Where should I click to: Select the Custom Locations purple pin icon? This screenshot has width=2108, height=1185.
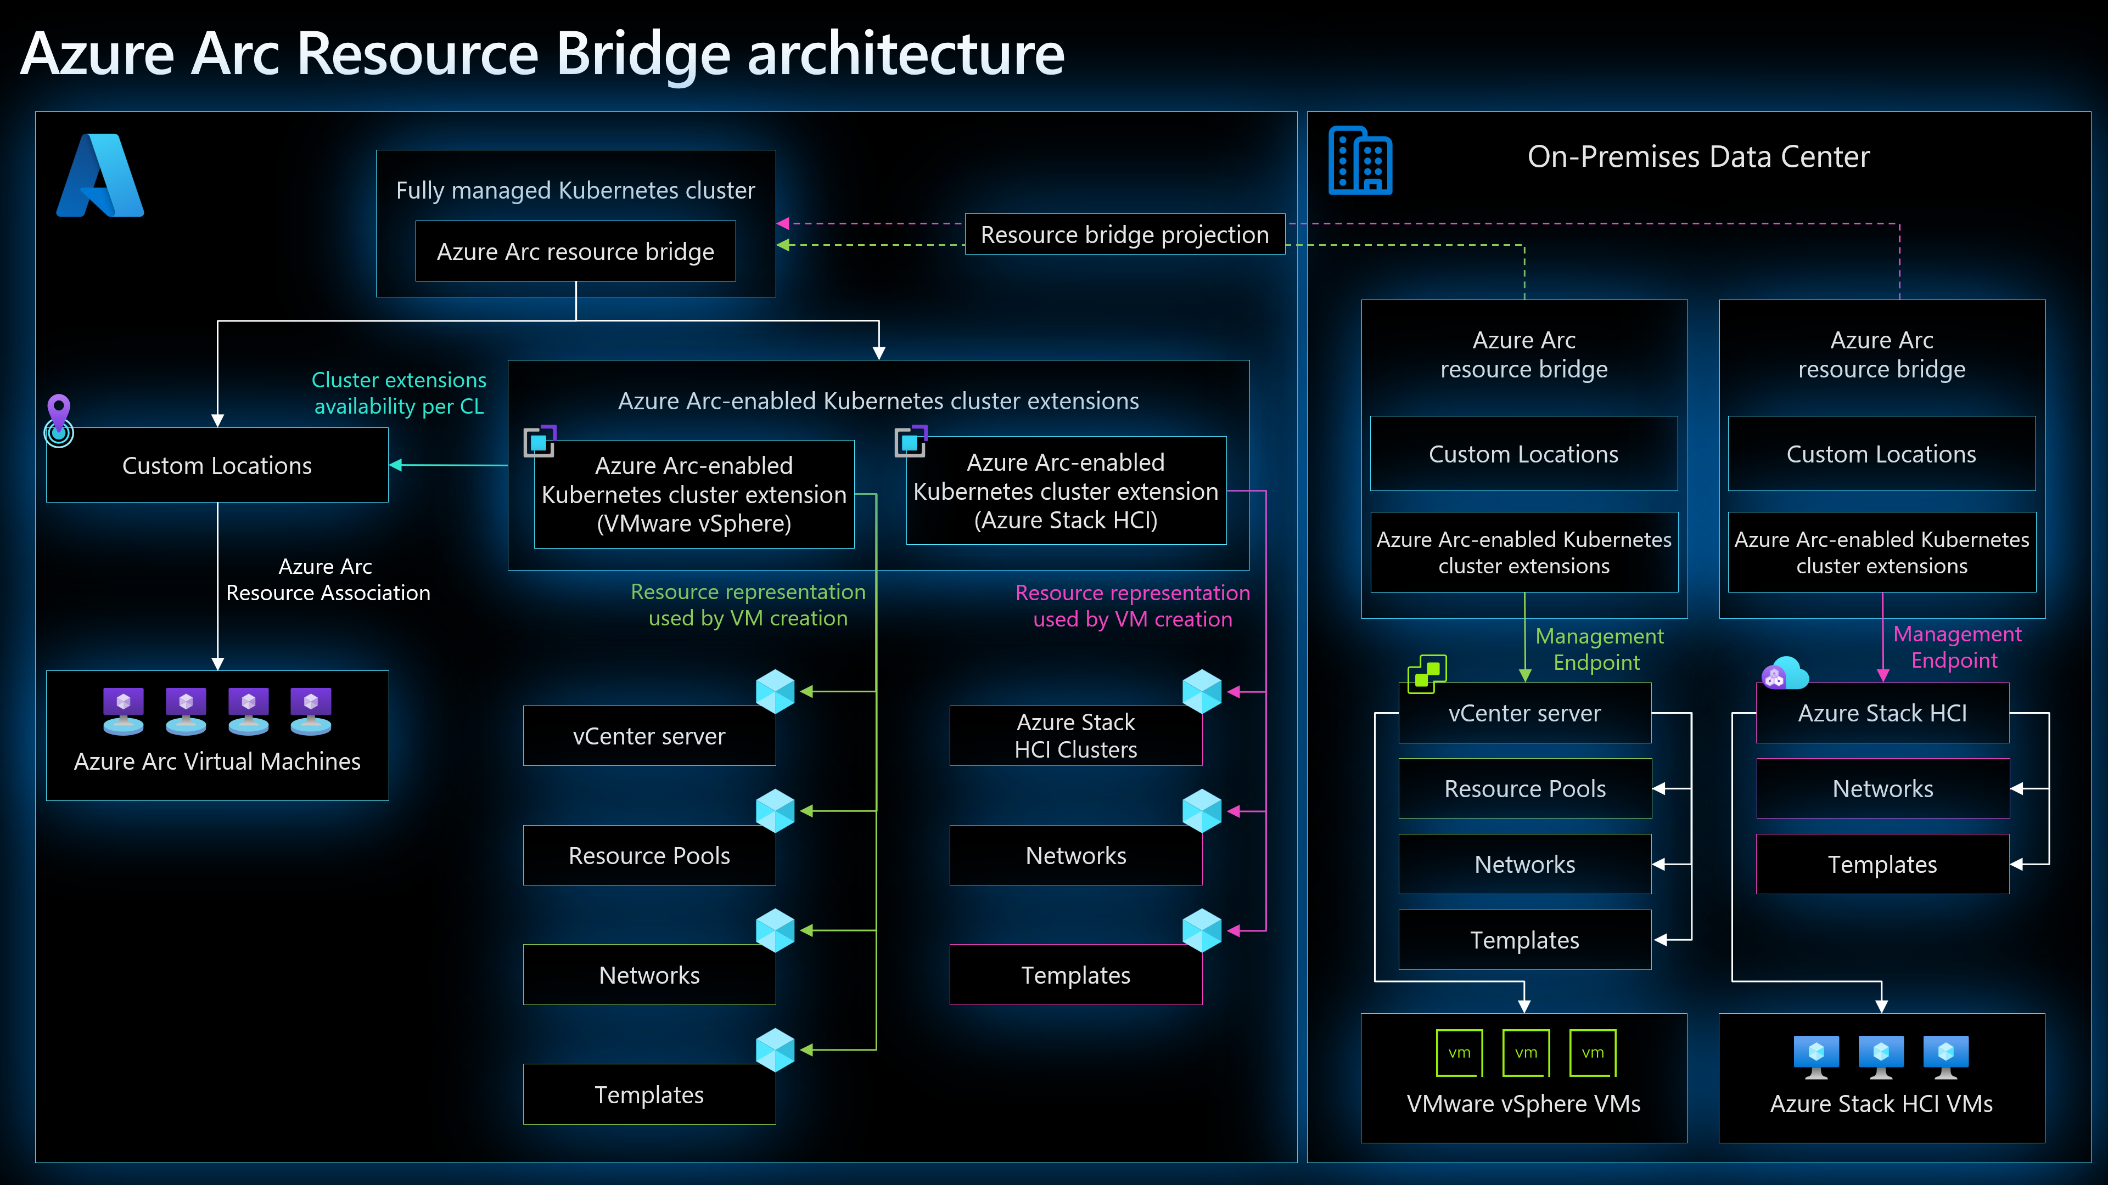point(59,409)
